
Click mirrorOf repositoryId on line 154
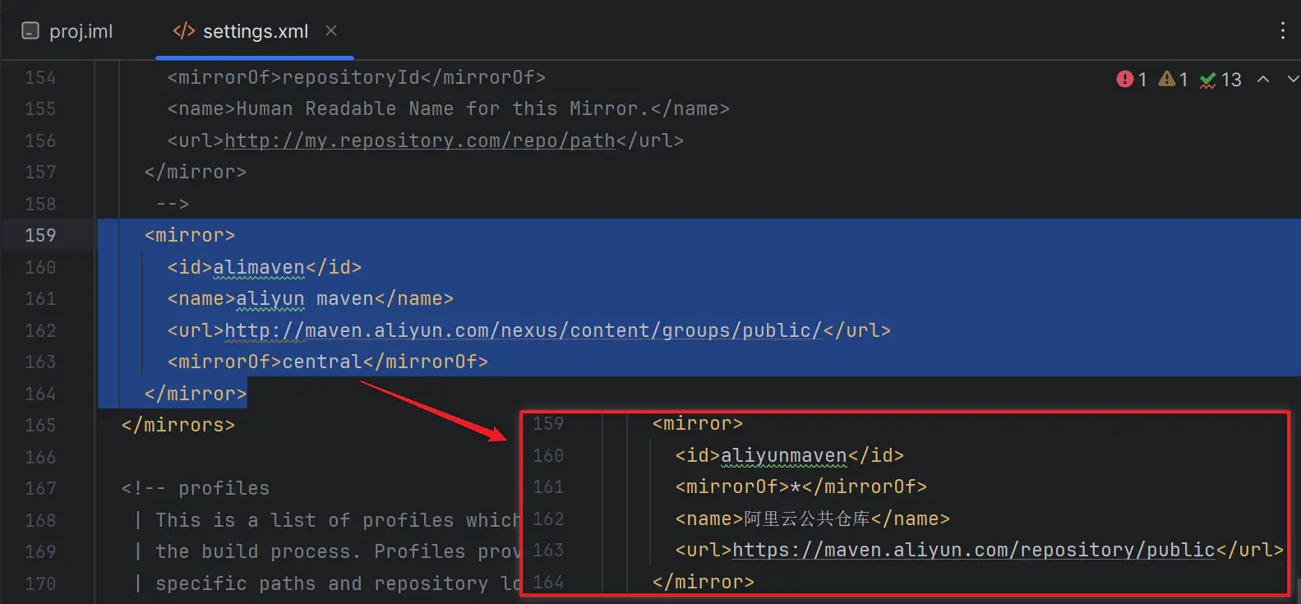(357, 78)
